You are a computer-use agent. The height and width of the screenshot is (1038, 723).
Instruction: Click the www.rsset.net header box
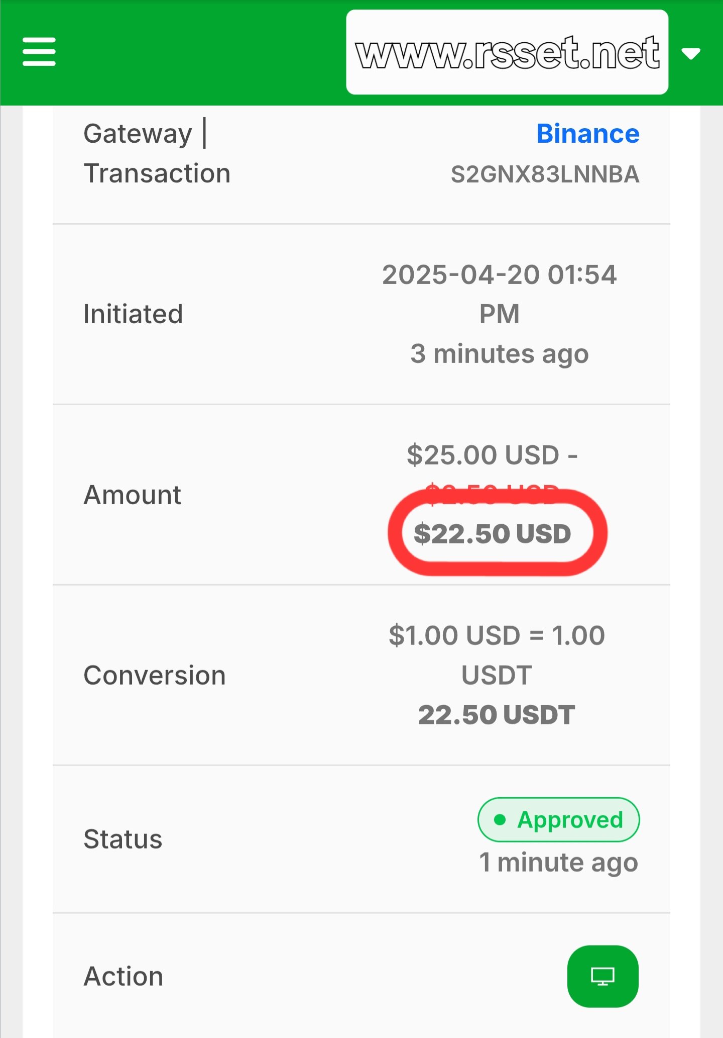click(507, 52)
